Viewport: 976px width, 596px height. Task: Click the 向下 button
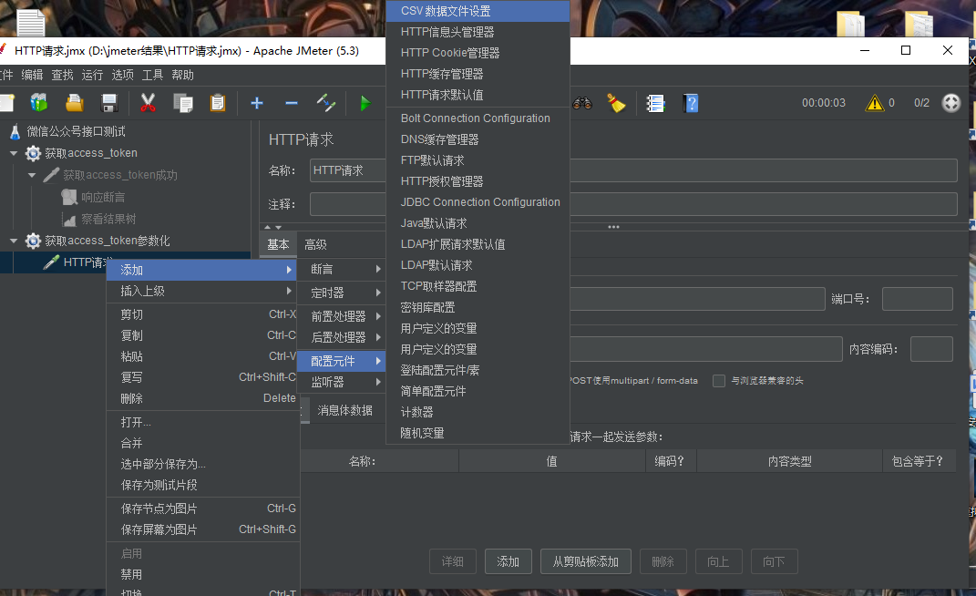774,561
